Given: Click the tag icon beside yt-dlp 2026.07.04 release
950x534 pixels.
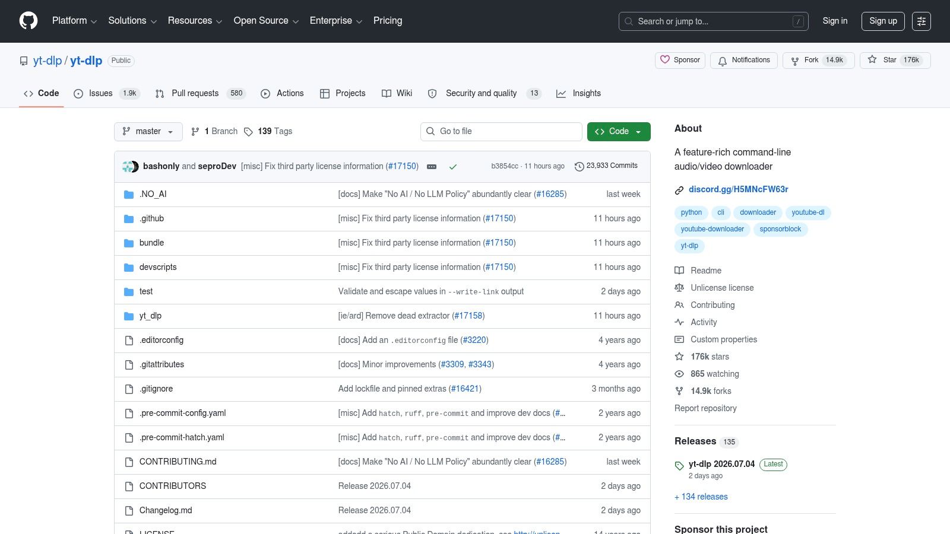Looking at the screenshot, I should click(x=679, y=466).
